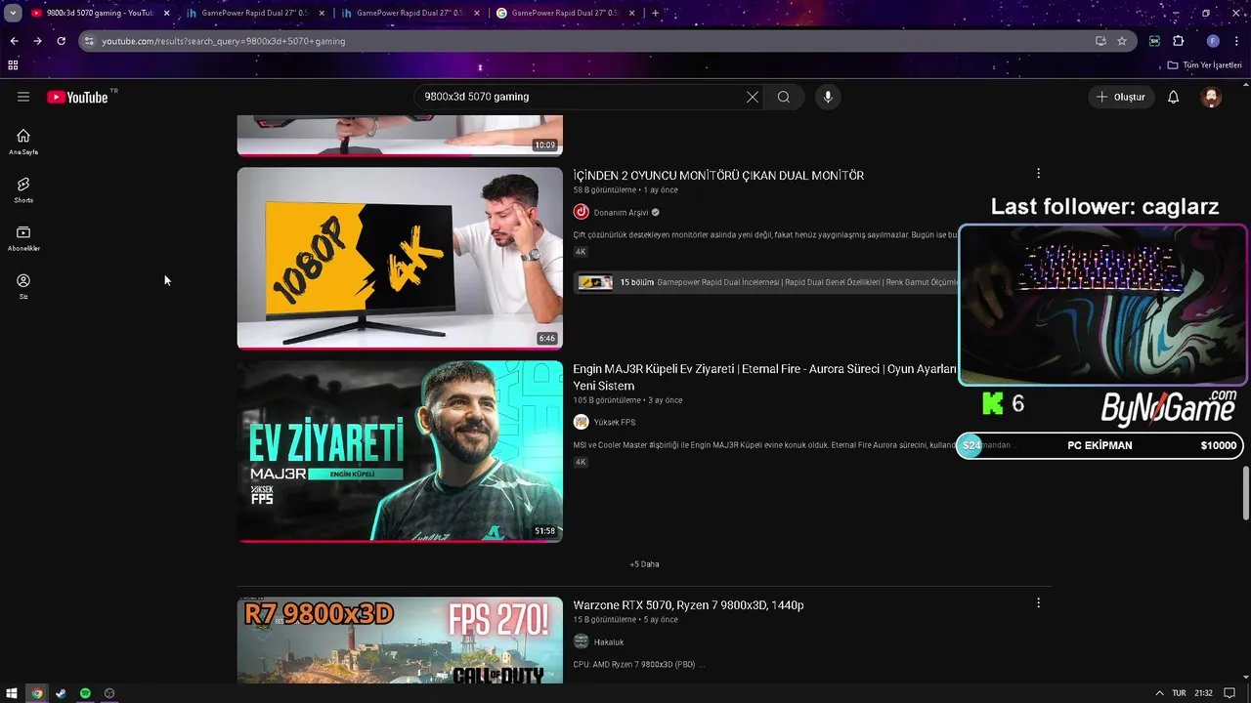Open Shorts from the sidebar
The height and width of the screenshot is (703, 1251).
coord(23,189)
